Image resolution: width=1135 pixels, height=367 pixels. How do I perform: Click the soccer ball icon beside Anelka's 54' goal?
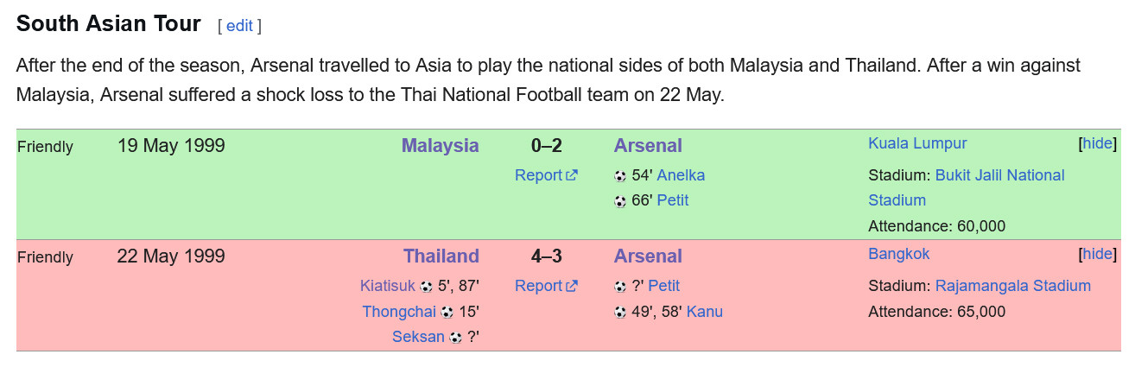coord(620,176)
